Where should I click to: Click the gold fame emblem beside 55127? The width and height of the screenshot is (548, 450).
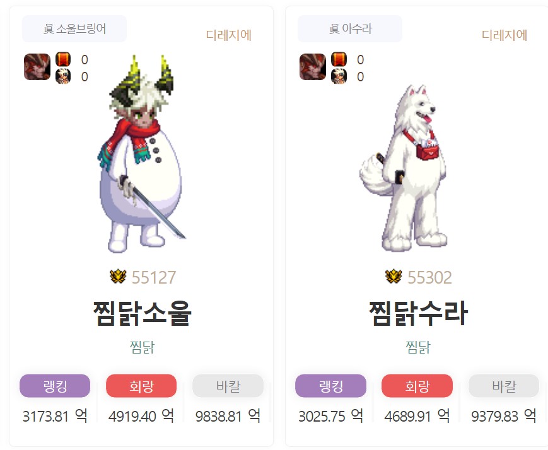click(x=118, y=277)
